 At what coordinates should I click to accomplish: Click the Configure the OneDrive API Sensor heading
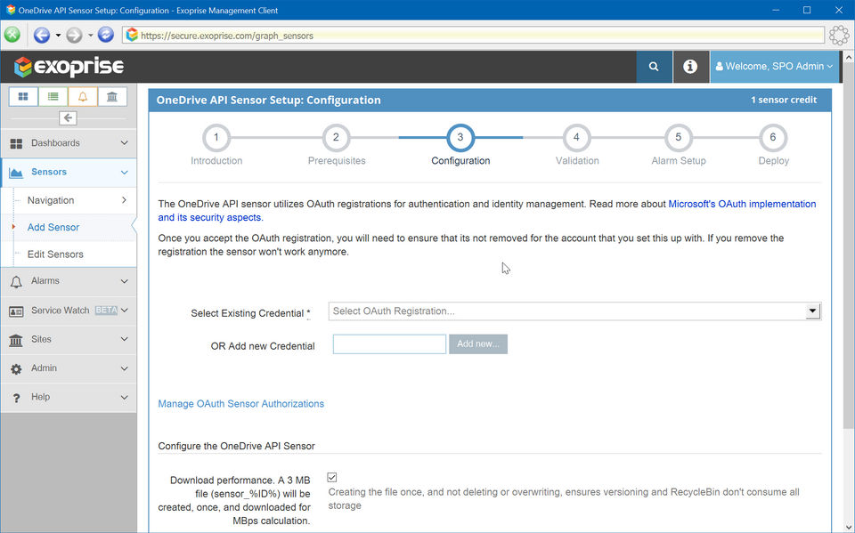tap(237, 446)
